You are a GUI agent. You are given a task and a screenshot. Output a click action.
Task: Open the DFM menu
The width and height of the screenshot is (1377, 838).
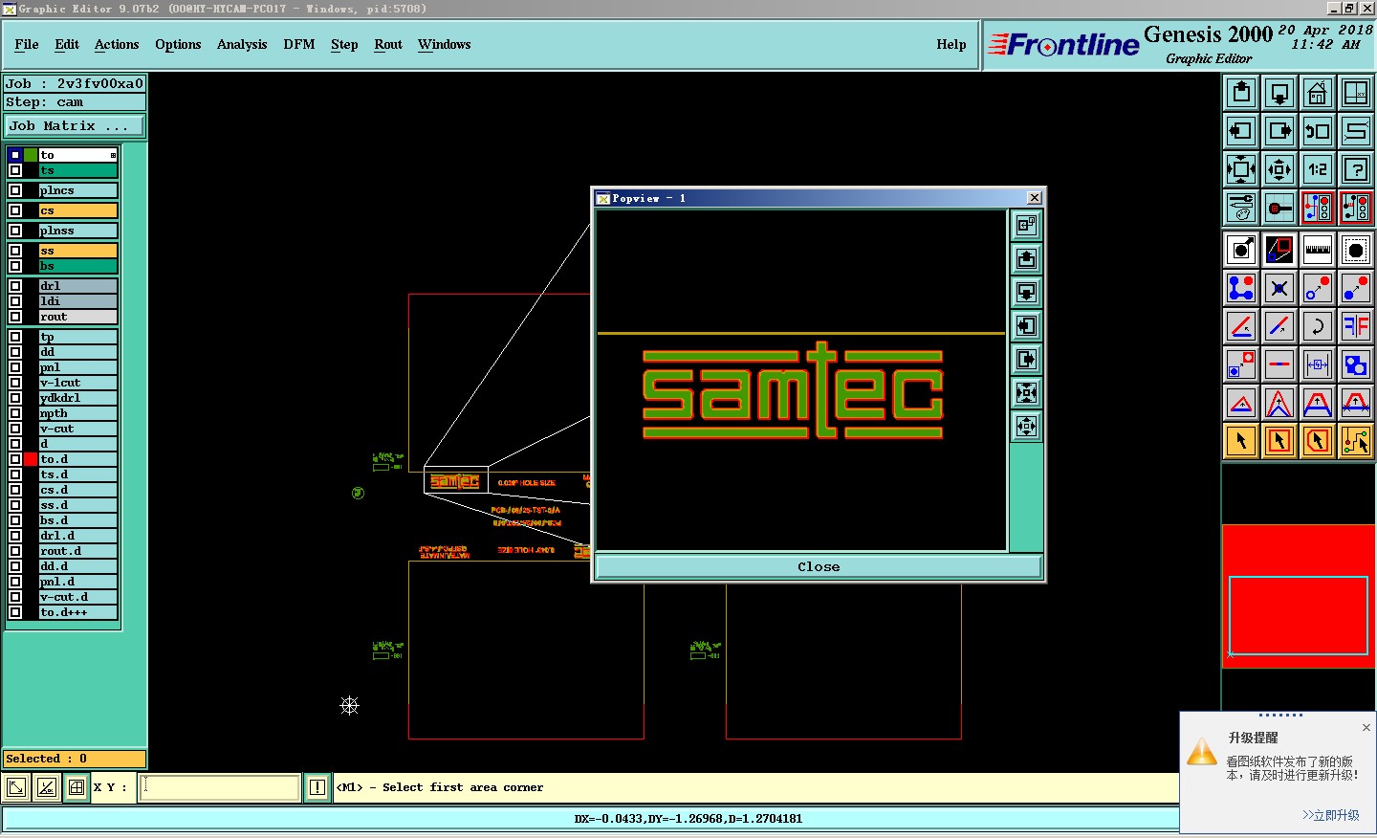[x=299, y=44]
